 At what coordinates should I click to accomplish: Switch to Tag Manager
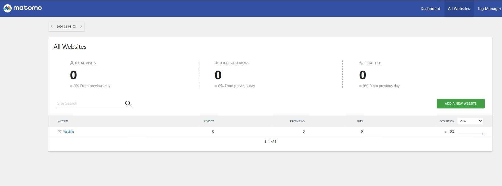tap(489, 9)
